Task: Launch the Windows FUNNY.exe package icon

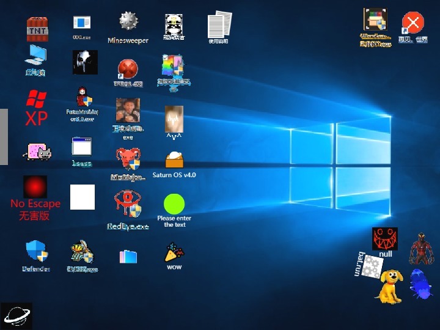Action: pyautogui.click(x=375, y=19)
